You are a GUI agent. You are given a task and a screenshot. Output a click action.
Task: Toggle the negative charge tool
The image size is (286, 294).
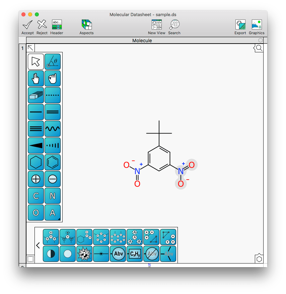point(53,179)
